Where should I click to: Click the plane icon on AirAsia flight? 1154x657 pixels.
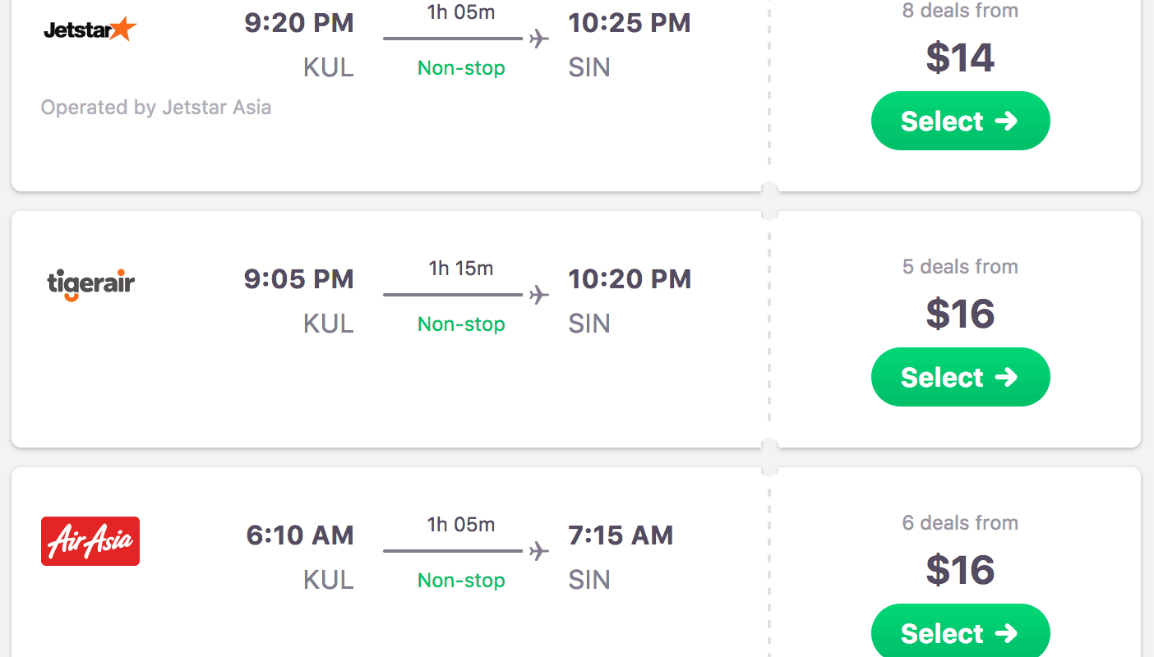[538, 551]
